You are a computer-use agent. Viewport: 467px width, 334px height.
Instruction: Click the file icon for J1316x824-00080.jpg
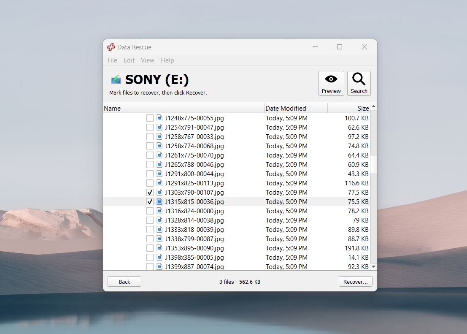[159, 211]
